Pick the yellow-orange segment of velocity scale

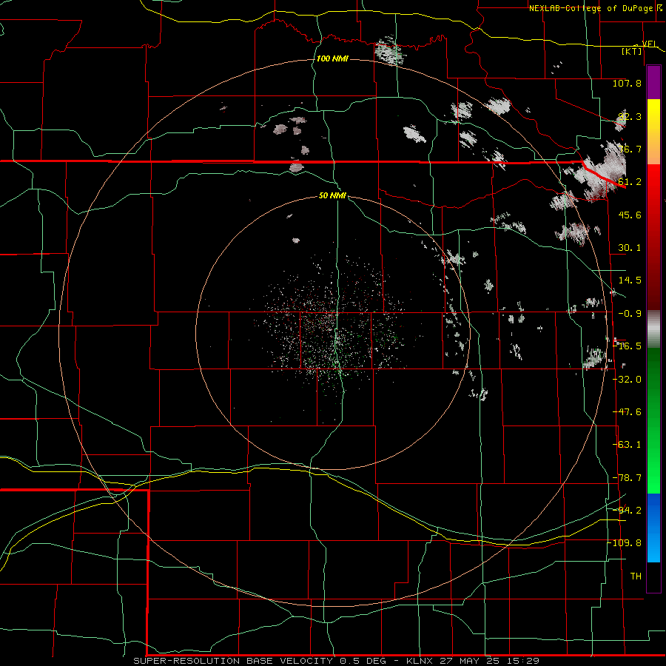coord(653,132)
